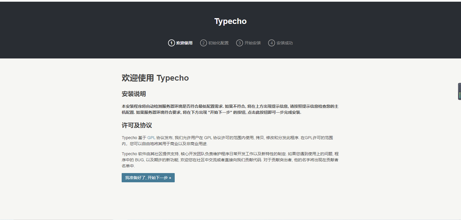Click the 安装说明 section heading

pyautogui.click(x=134, y=94)
